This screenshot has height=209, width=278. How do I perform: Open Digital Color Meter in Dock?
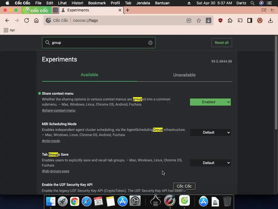pos(170,201)
